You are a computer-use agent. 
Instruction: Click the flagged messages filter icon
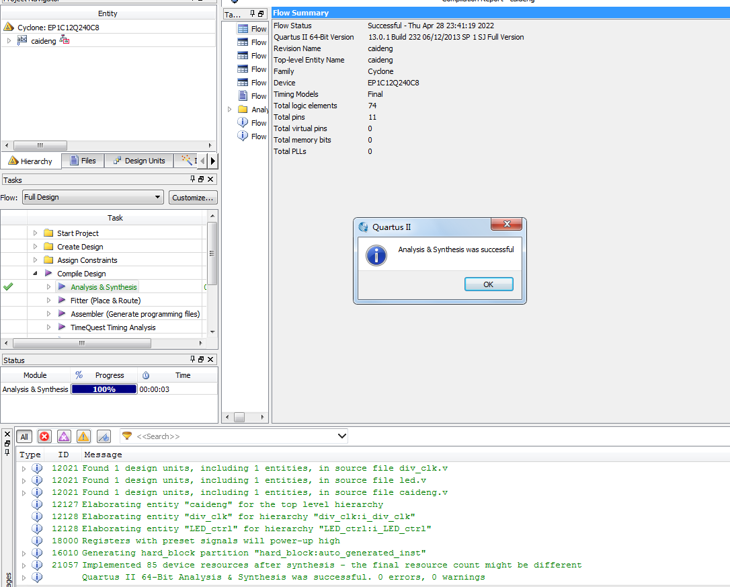[104, 436]
